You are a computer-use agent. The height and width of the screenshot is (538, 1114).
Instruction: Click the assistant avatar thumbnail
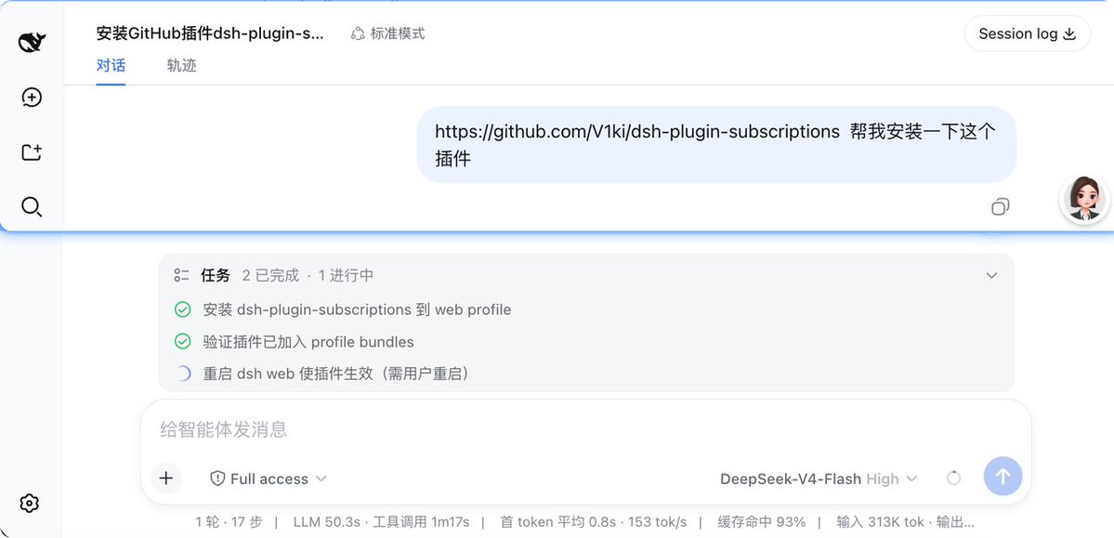click(x=1084, y=199)
